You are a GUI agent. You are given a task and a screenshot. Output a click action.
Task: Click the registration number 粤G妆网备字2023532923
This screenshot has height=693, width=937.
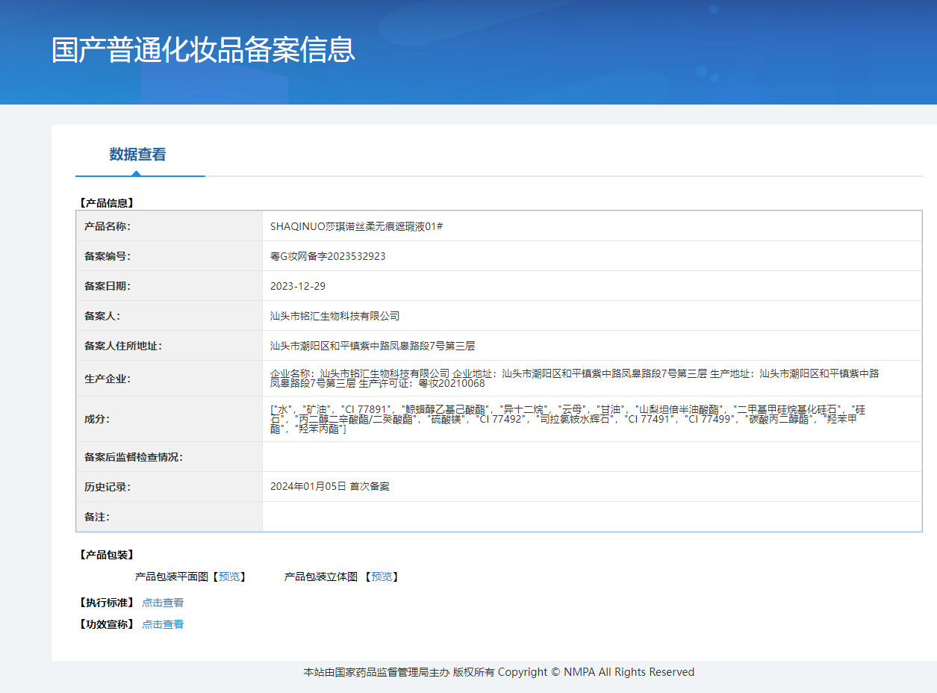pos(328,256)
